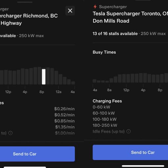The height and width of the screenshot is (168, 168).
Task: Tap '13 of 16 stalls available' text
Action: pyautogui.click(x=115, y=34)
